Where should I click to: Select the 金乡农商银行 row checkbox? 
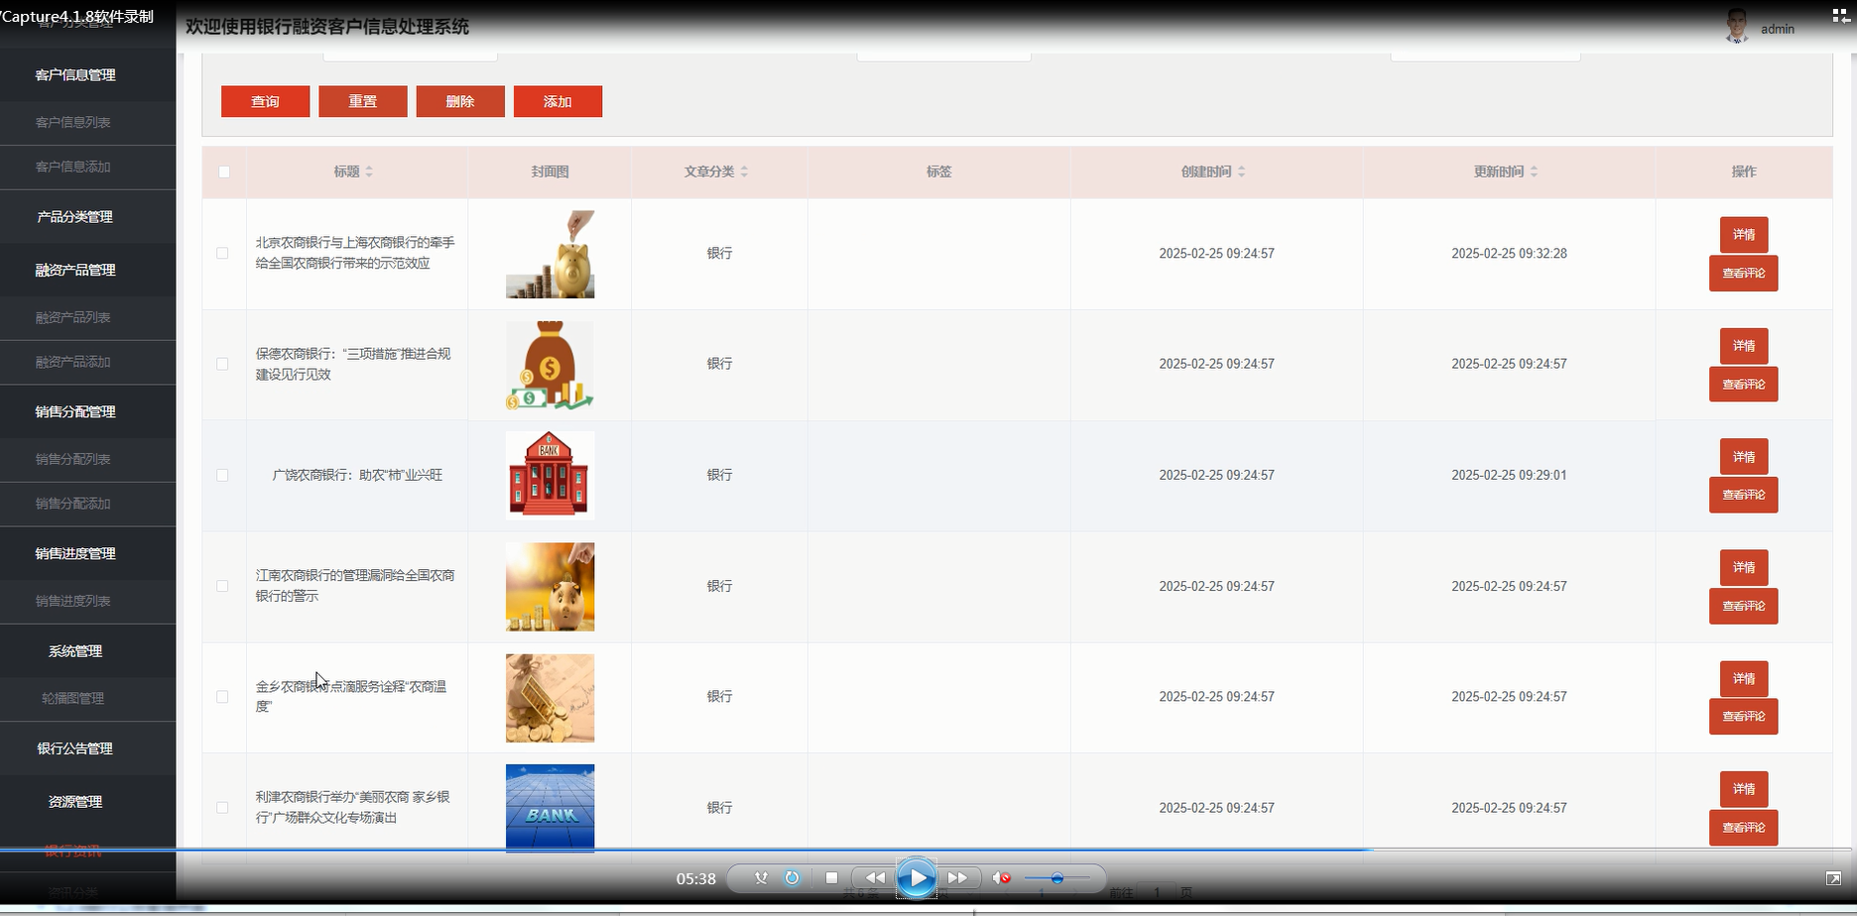(222, 697)
